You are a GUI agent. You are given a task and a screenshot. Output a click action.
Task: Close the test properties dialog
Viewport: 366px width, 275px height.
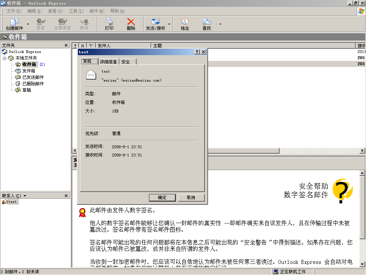point(203,52)
